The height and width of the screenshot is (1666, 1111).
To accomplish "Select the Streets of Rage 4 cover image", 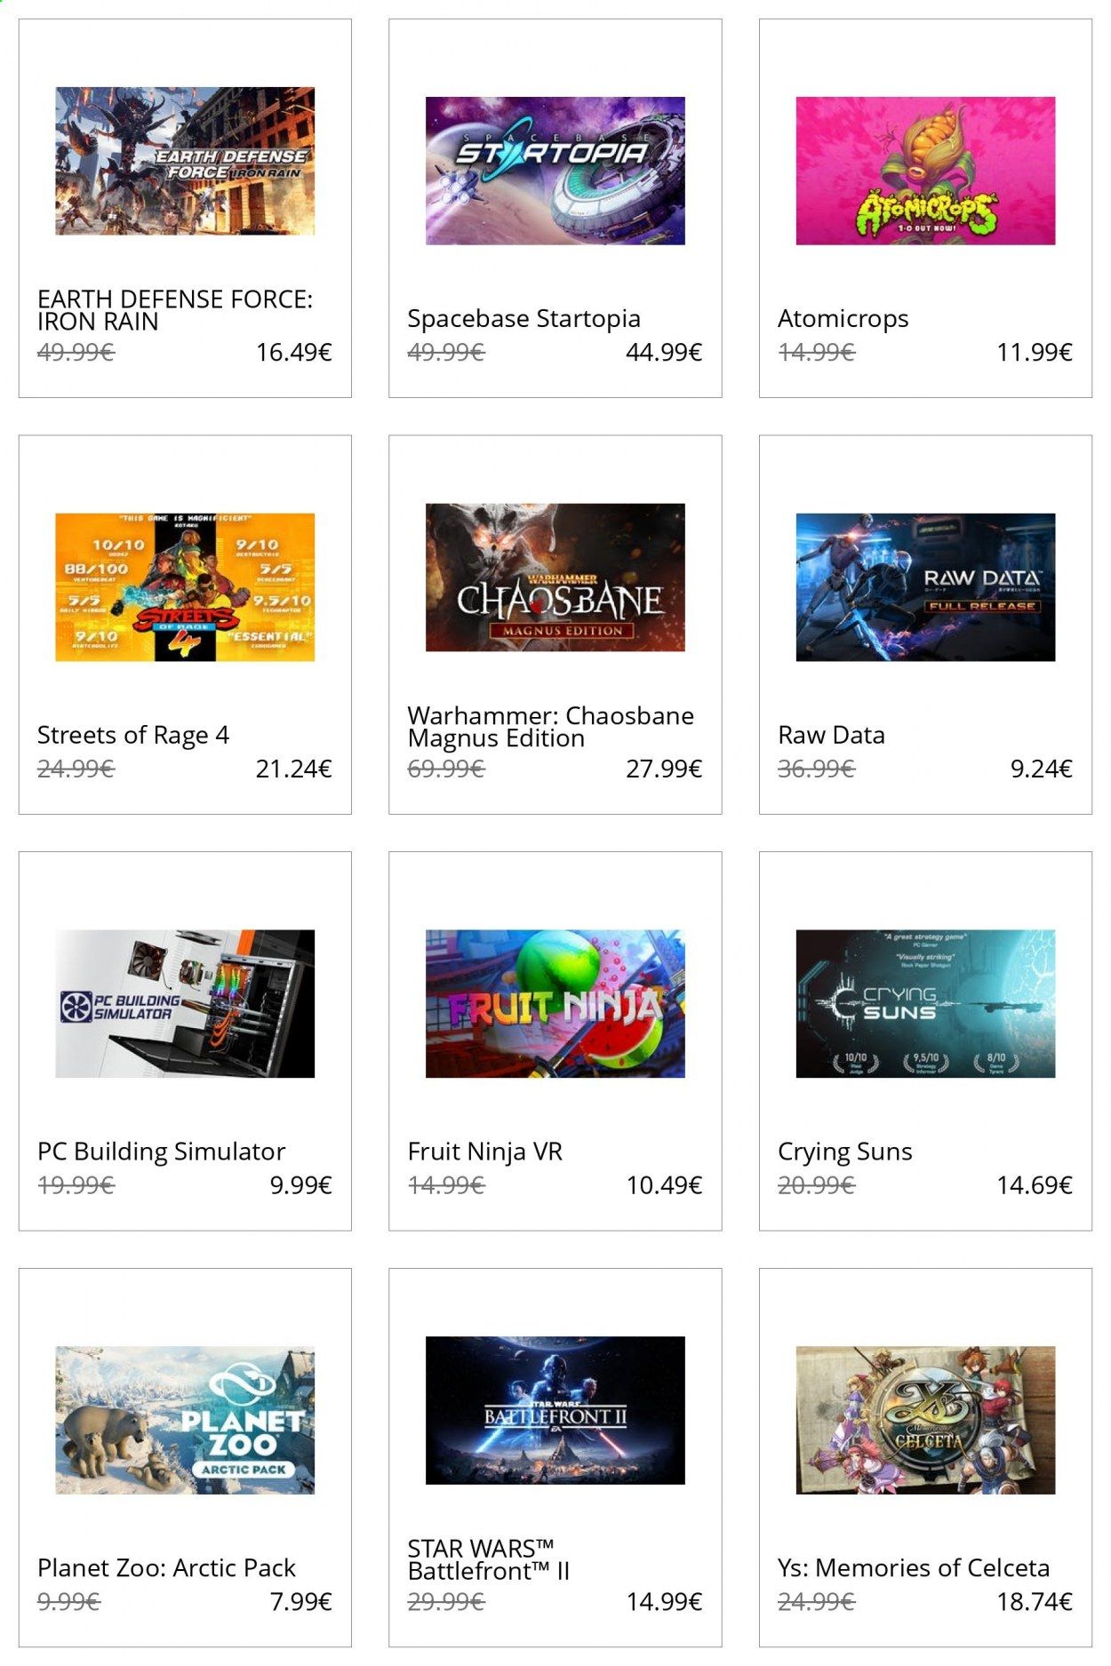I will point(185,587).
